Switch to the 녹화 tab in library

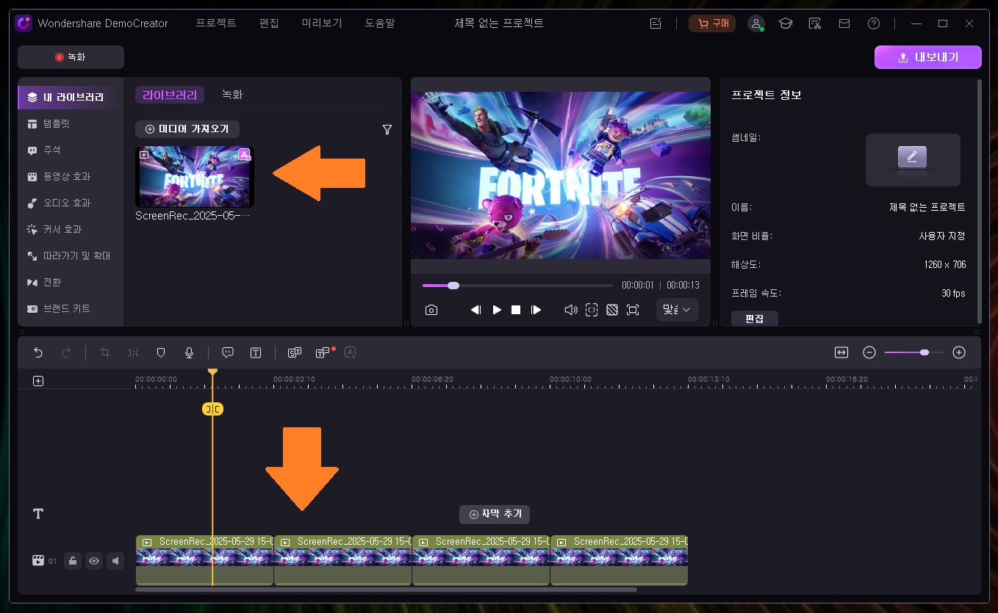(232, 95)
